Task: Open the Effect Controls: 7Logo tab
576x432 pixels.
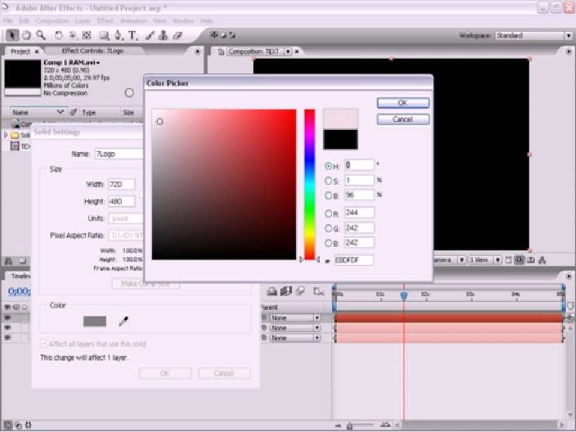Action: 92,51
